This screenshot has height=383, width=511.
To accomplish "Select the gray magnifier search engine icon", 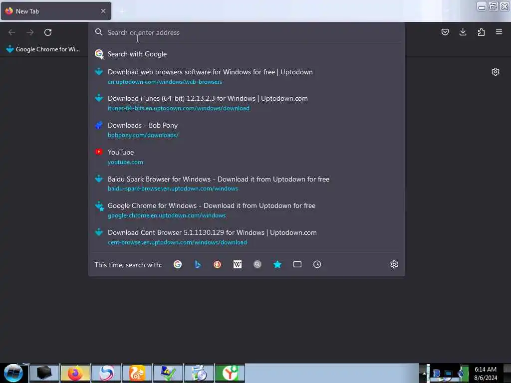I will 257,264.
